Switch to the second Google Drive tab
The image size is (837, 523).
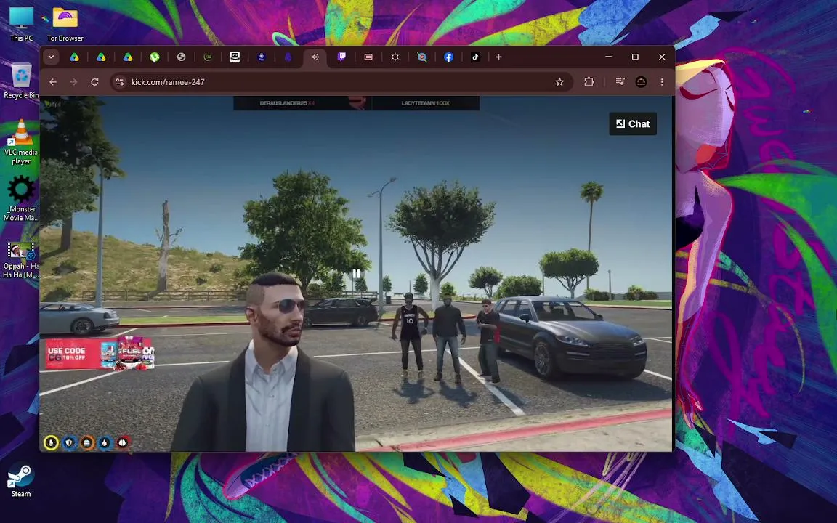click(x=101, y=57)
